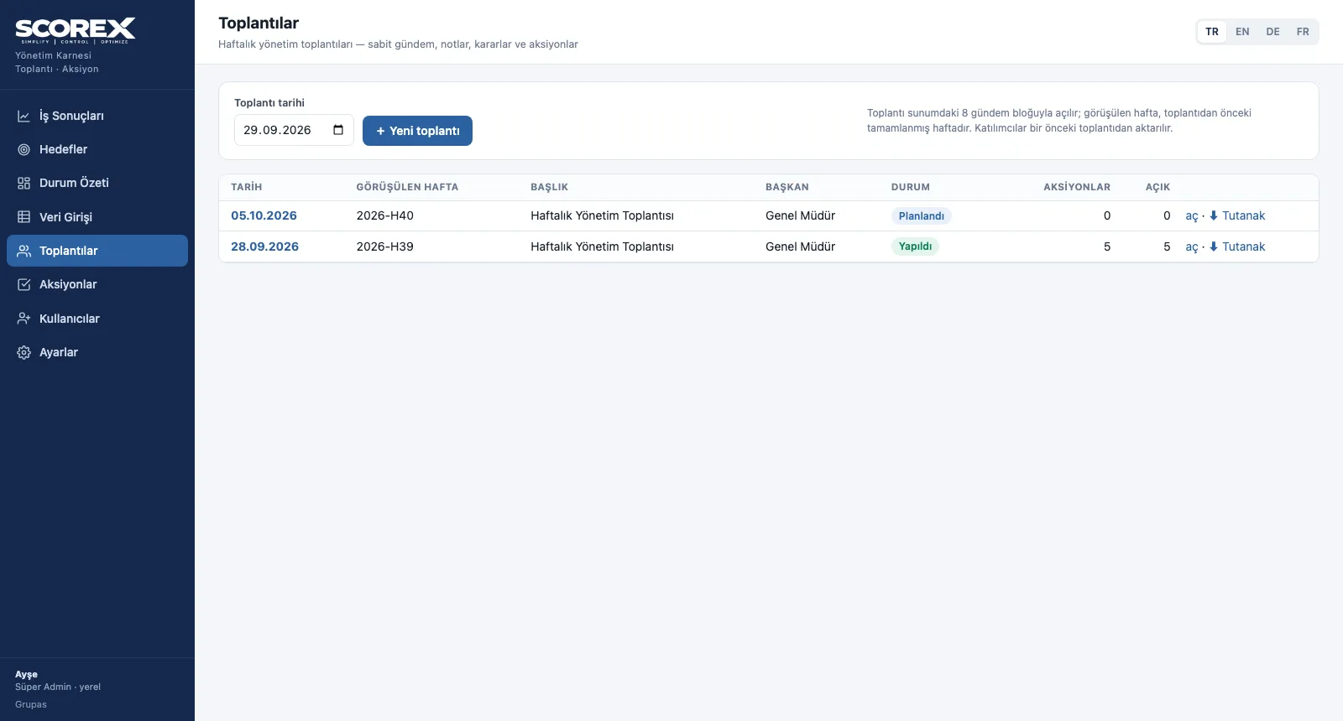Click the Kullanıcılar user-plus icon

click(24, 319)
